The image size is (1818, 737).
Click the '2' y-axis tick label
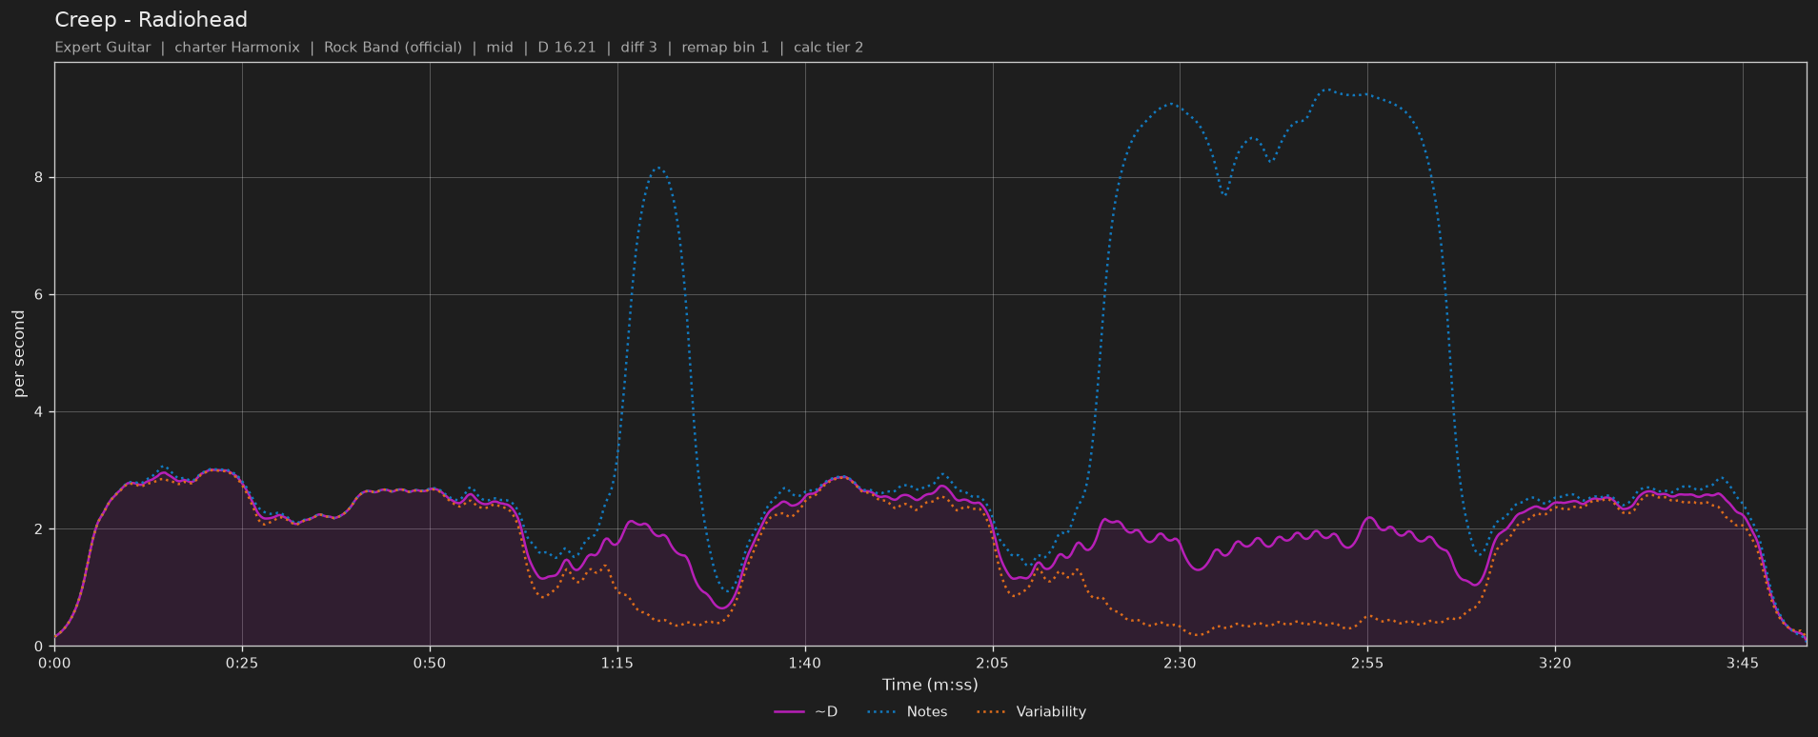point(40,529)
